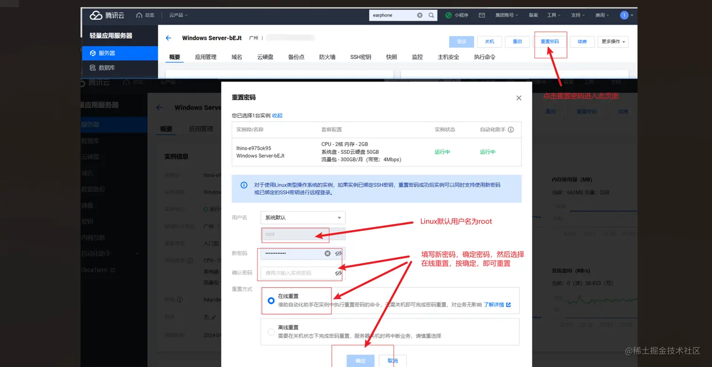Confirm the reset with 确定

tap(361, 361)
